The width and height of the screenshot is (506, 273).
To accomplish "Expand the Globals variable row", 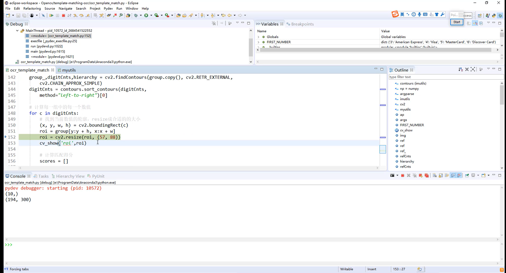I will point(258,37).
